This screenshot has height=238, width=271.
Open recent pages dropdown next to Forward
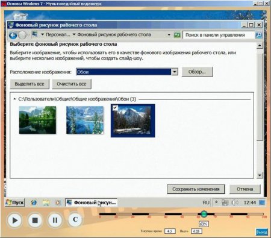(28, 36)
